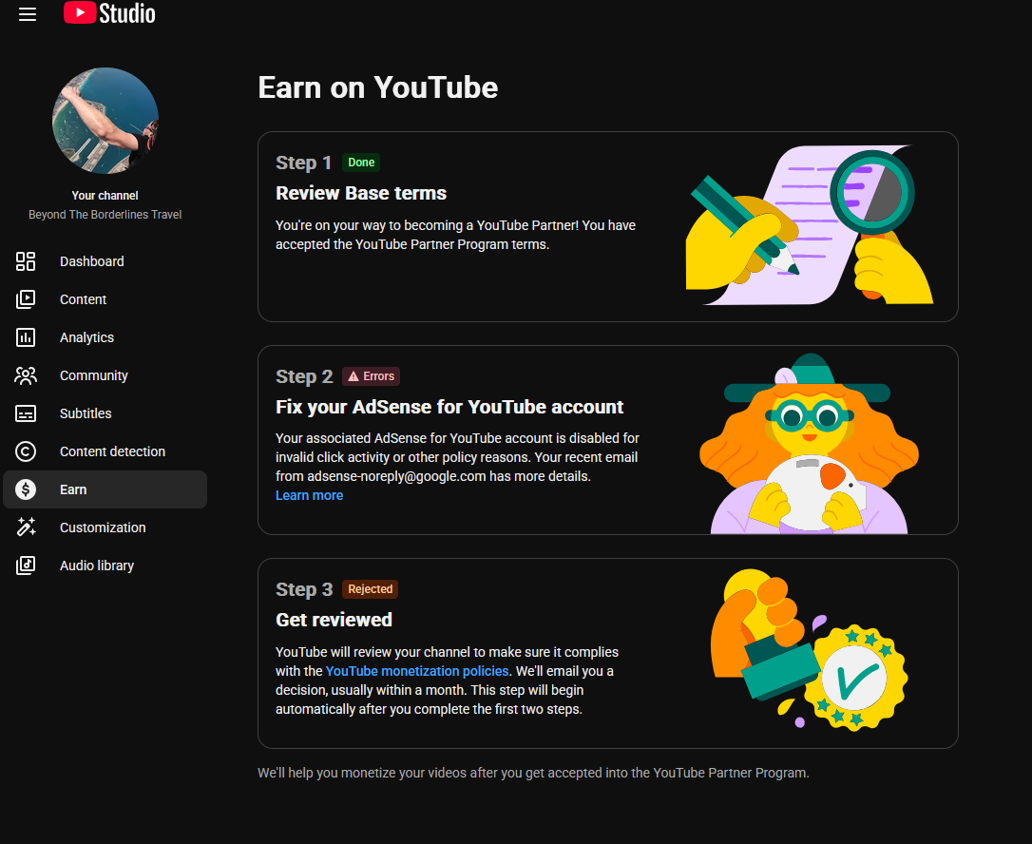Click the YouTube Studio logo
Image resolution: width=1032 pixels, height=844 pixels.
coord(109,13)
